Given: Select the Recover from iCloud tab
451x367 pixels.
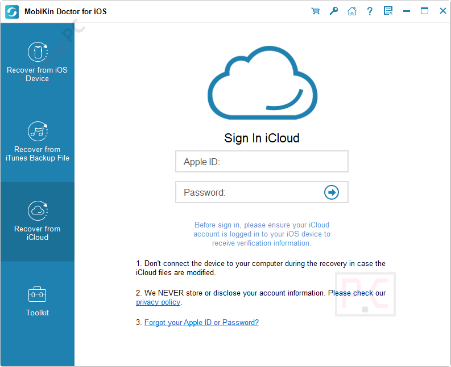Looking at the screenshot, I should [x=38, y=222].
